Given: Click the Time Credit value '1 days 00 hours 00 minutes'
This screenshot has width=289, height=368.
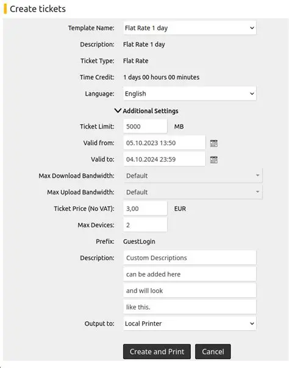Looking at the screenshot, I should click(x=162, y=77).
